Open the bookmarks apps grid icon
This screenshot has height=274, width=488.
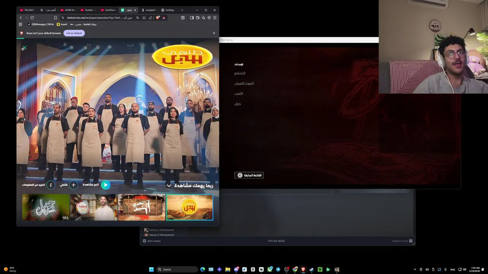(x=20, y=24)
